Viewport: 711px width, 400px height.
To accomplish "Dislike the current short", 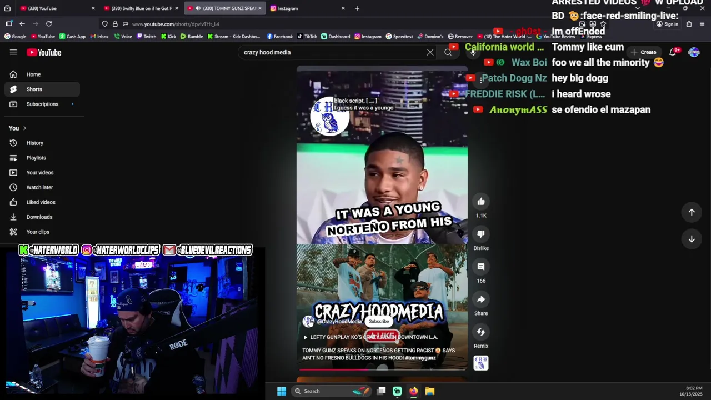I will tap(481, 234).
